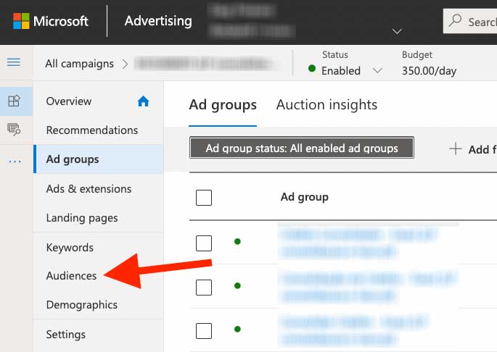Switch to the Ad groups tab
The height and width of the screenshot is (352, 497).
pos(223,105)
